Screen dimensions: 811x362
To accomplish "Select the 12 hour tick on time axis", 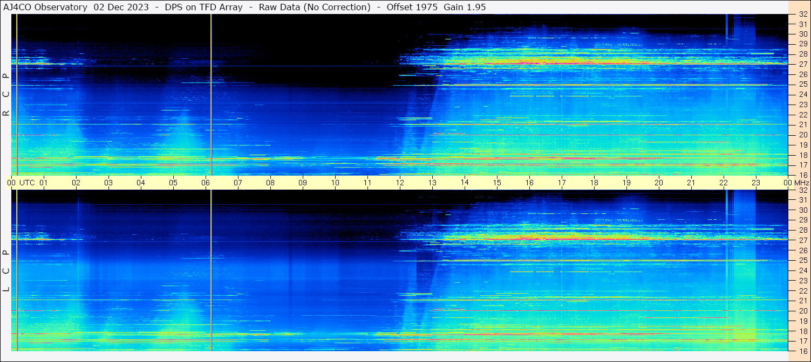I will [x=400, y=183].
